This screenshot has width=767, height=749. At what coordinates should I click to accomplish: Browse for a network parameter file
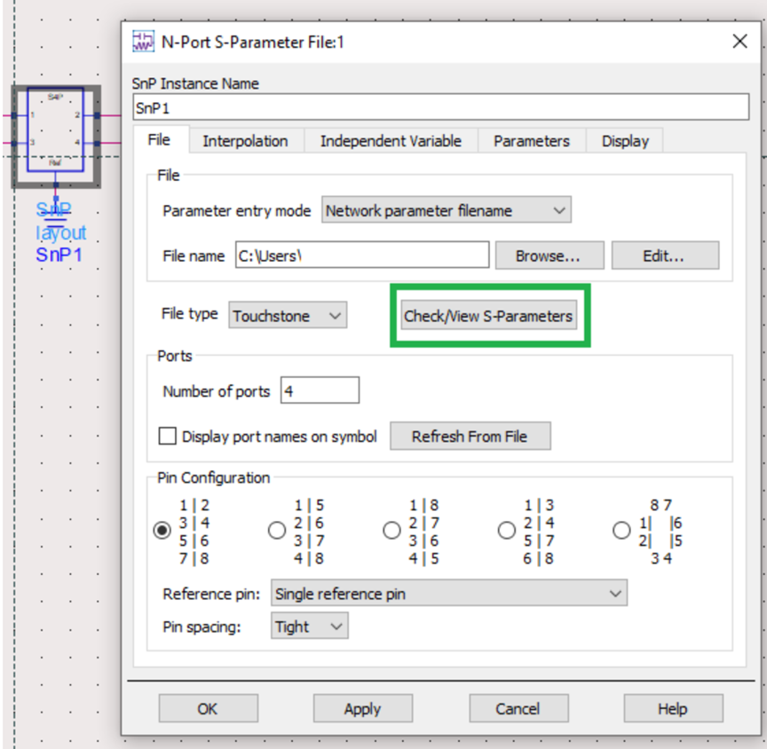[x=549, y=256]
